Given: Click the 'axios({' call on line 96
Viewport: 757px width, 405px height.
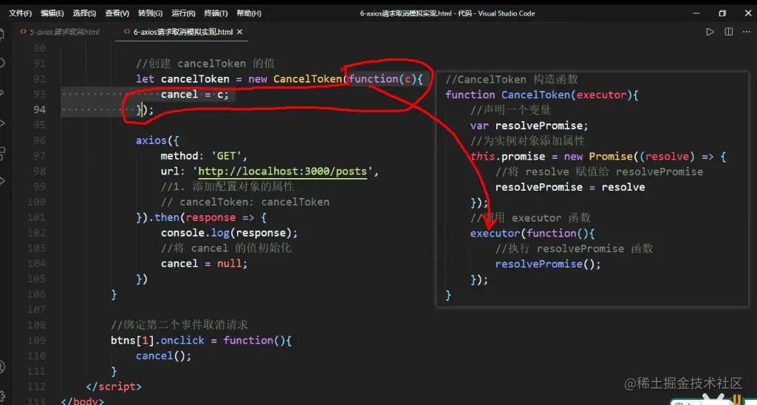Looking at the screenshot, I should click(157, 140).
